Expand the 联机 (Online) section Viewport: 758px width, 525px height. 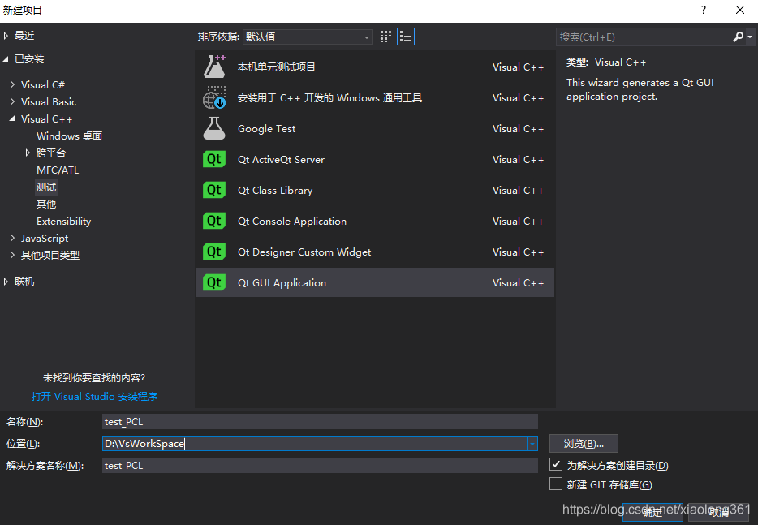coord(6,282)
